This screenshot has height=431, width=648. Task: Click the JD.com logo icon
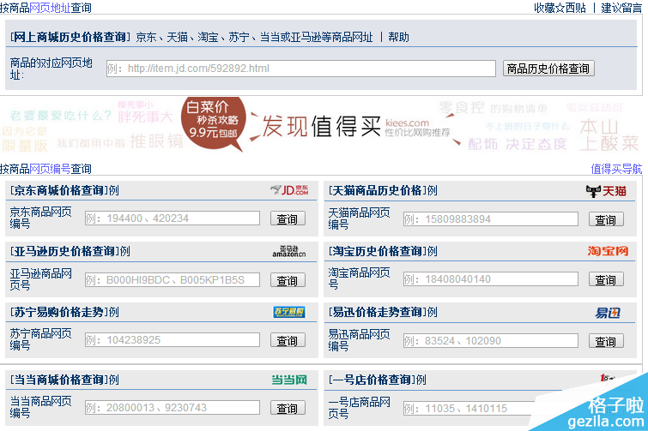(289, 190)
